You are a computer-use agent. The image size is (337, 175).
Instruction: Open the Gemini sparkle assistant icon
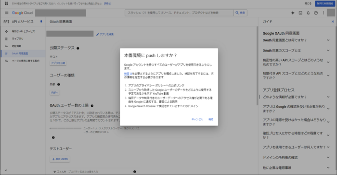293,13
